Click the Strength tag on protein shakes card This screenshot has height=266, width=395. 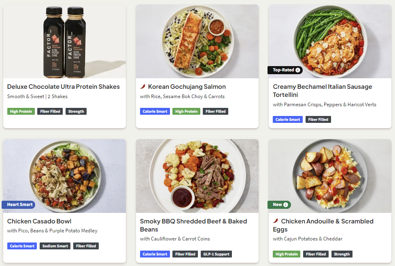coord(76,111)
